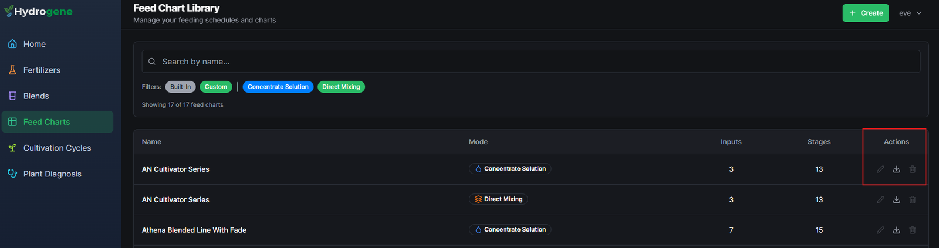
Task: Click the Fertilizers flask icon
Action: tap(12, 70)
